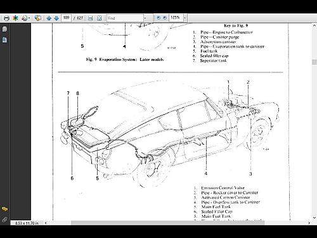Click Pipe - Rocker cover to Canister line
317x238 pixels.
pyautogui.click(x=230, y=193)
